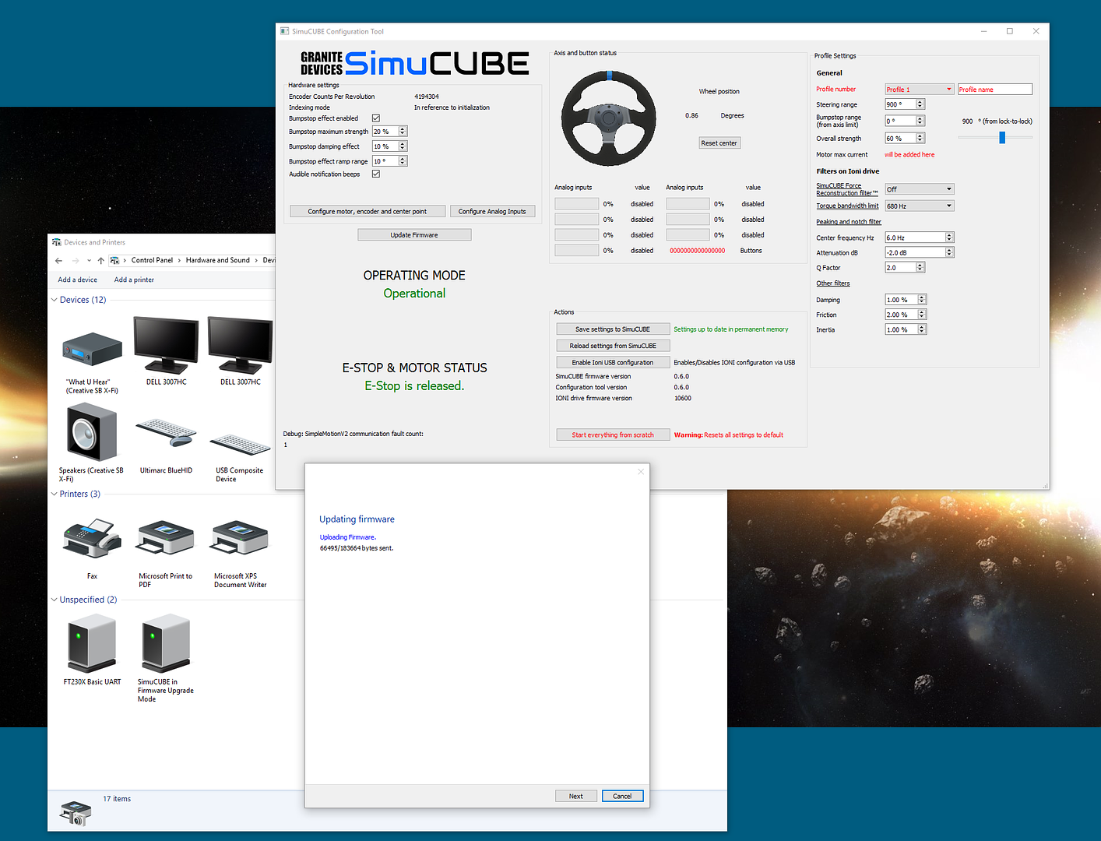1101x841 pixels.
Task: Collapse the Devices (12) group
Action: (54, 300)
